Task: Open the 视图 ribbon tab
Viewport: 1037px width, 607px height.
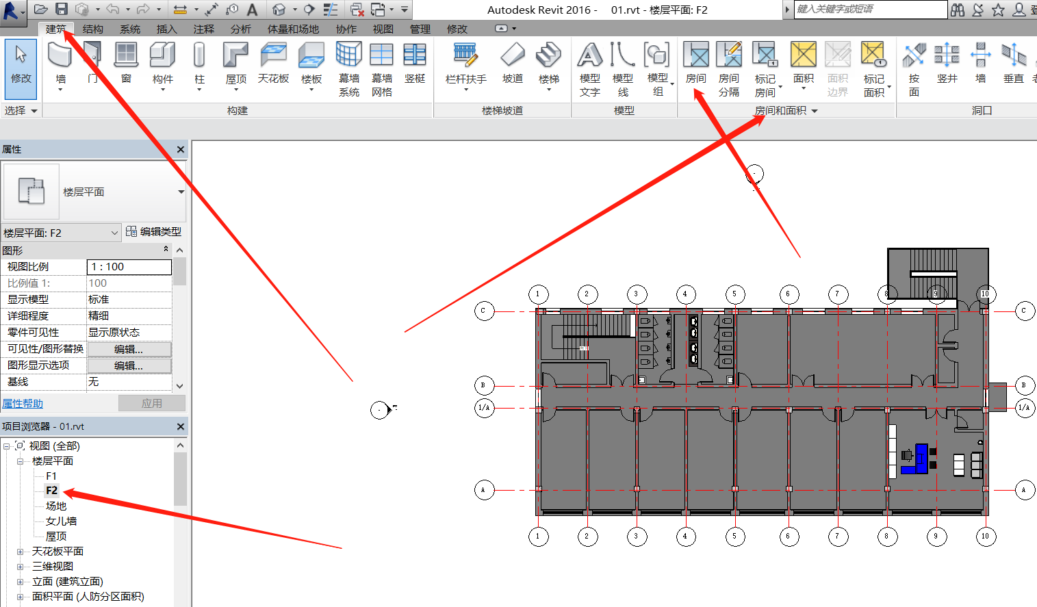Action: click(x=383, y=29)
